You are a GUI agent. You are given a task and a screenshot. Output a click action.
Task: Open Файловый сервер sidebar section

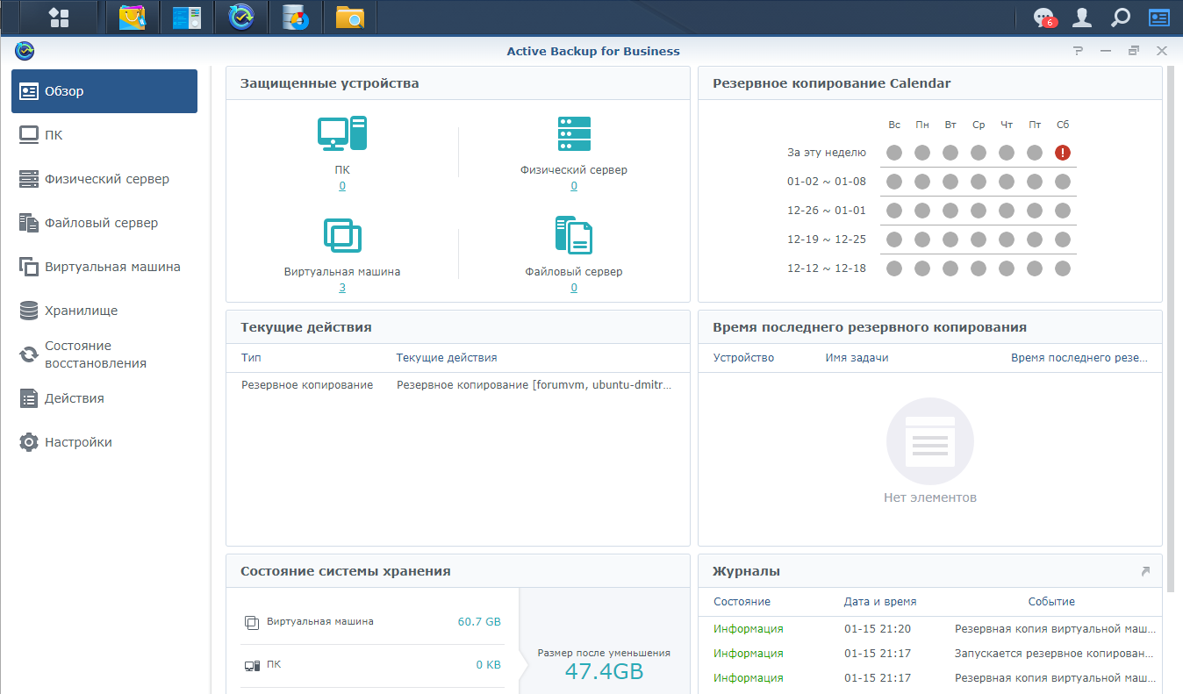coord(104,223)
